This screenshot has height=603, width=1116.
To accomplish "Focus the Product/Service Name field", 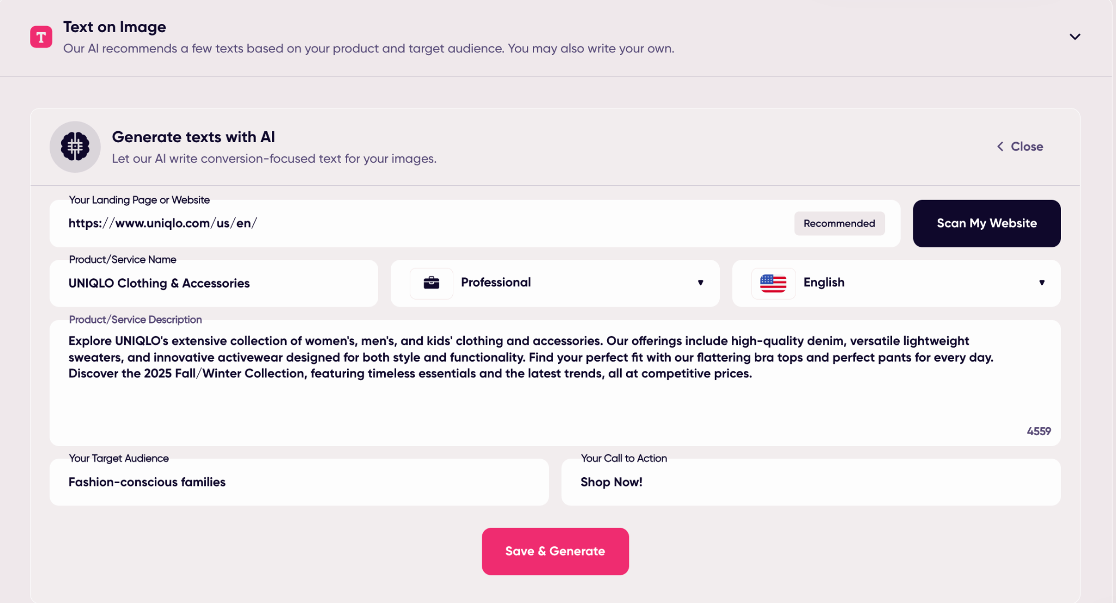I will point(214,283).
